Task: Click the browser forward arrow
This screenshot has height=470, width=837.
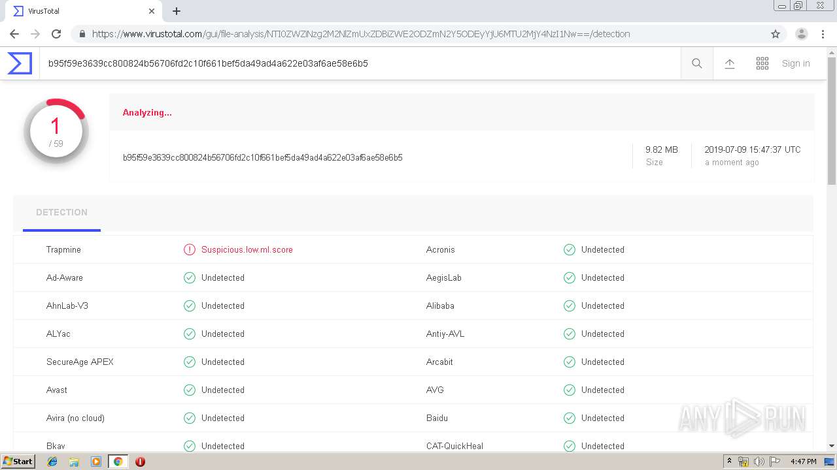Action: tap(35, 34)
